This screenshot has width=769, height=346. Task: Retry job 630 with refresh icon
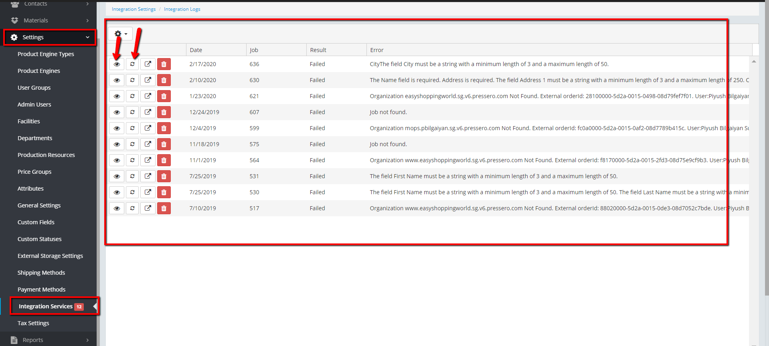tap(132, 80)
